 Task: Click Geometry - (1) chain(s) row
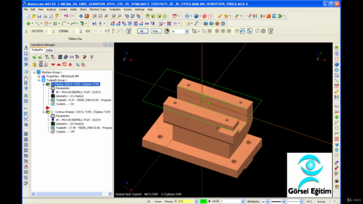(70, 96)
